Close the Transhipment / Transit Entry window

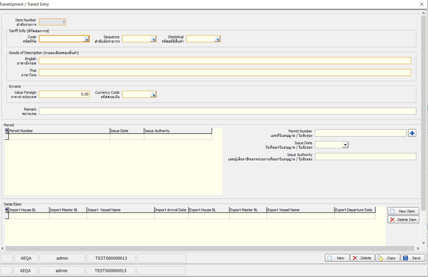(x=422, y=4)
